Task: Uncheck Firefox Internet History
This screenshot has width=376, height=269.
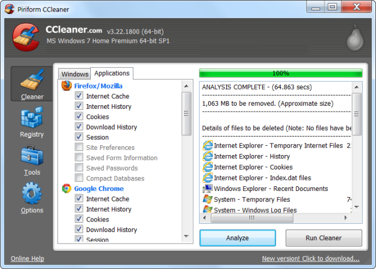Action: (x=79, y=106)
